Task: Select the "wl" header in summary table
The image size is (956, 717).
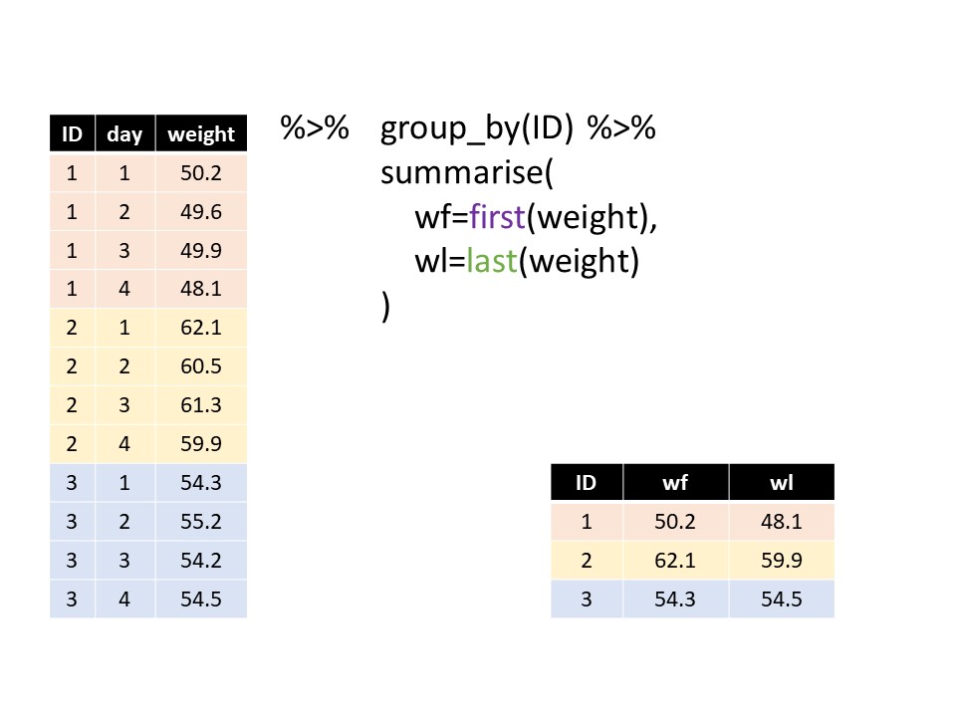Action: [x=781, y=483]
